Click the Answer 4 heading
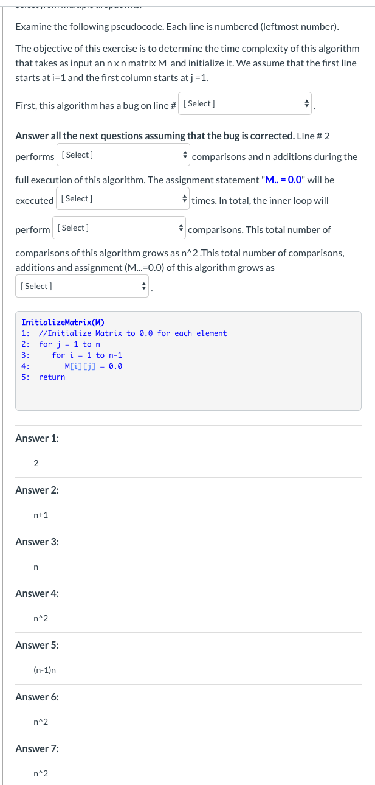Image resolution: width=375 pixels, height=785 pixels. point(36,593)
